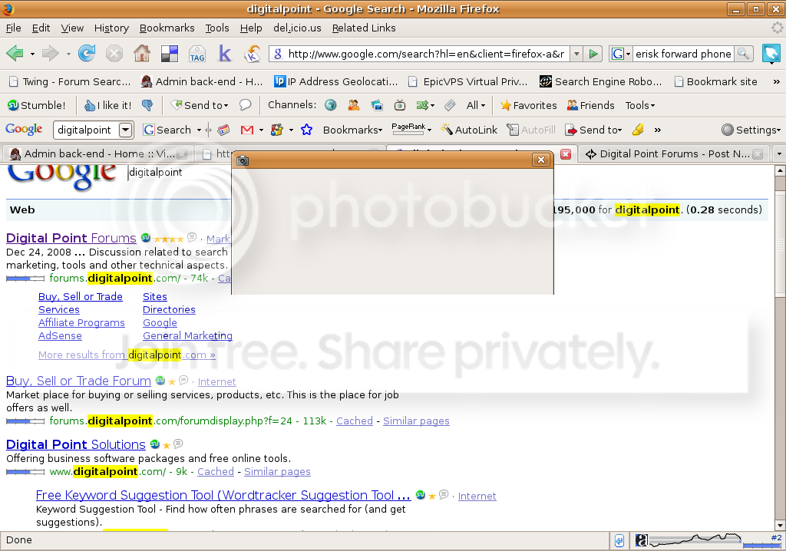Image resolution: width=786 pixels, height=551 pixels.
Task: Open the del.icio.us menu
Action: coord(297,28)
